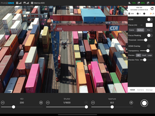Click the black circle status icon
Image resolution: width=155 pixels, height=116 pixels.
(x=144, y=14)
